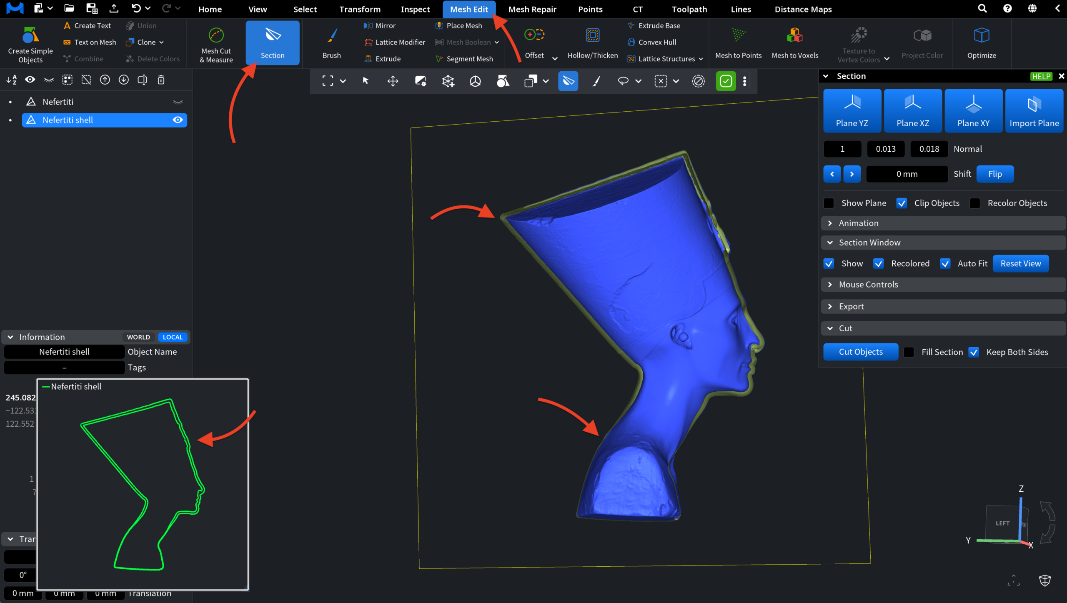Open the help question mark icon

pyautogui.click(x=1007, y=8)
